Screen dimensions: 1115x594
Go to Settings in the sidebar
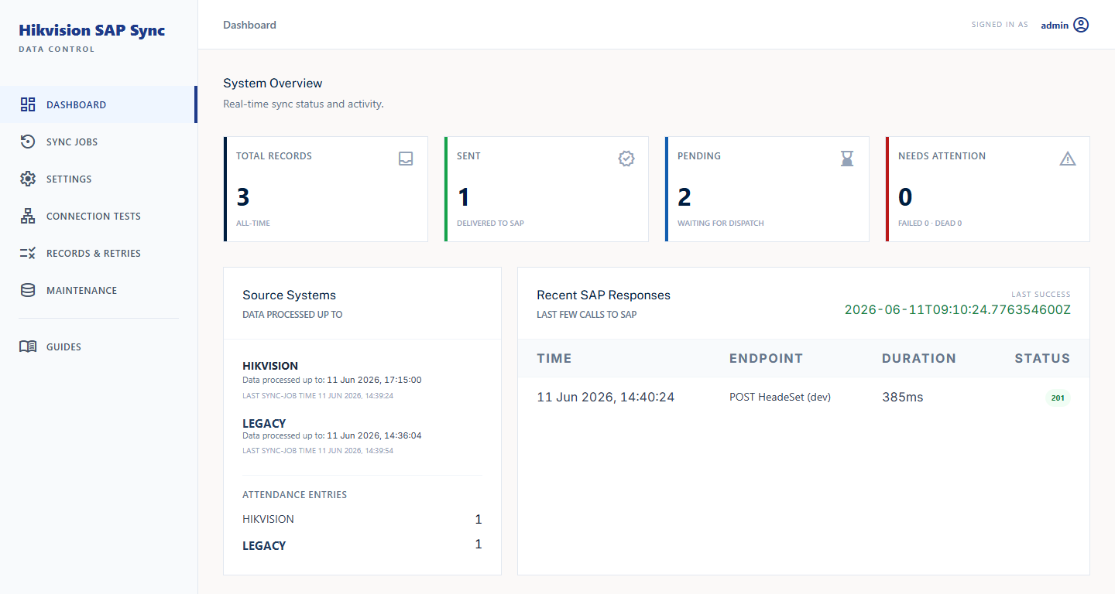tap(98, 179)
